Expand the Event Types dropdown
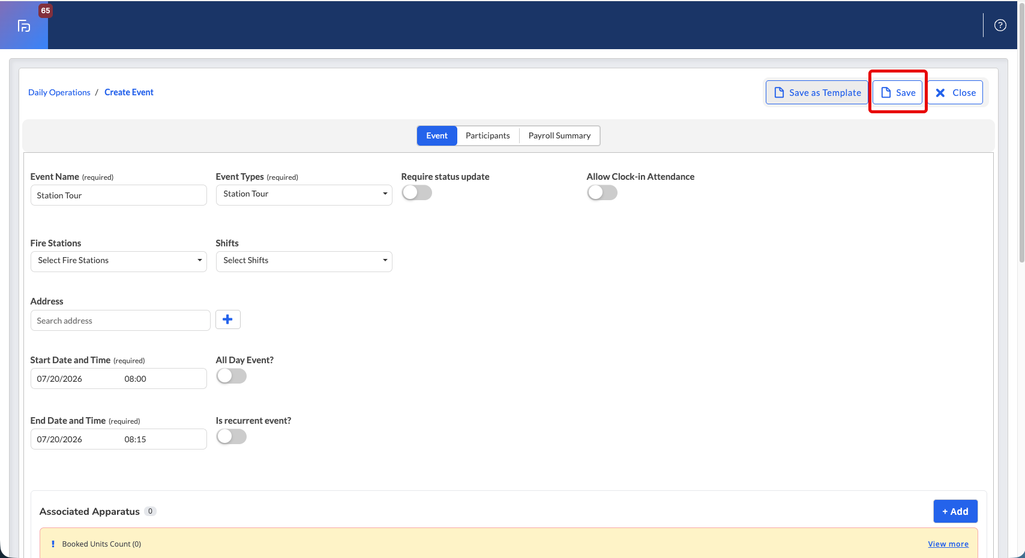 (x=304, y=195)
